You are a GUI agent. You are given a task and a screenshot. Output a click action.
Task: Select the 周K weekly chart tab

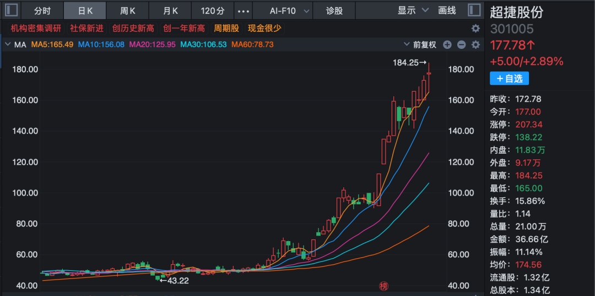click(128, 10)
